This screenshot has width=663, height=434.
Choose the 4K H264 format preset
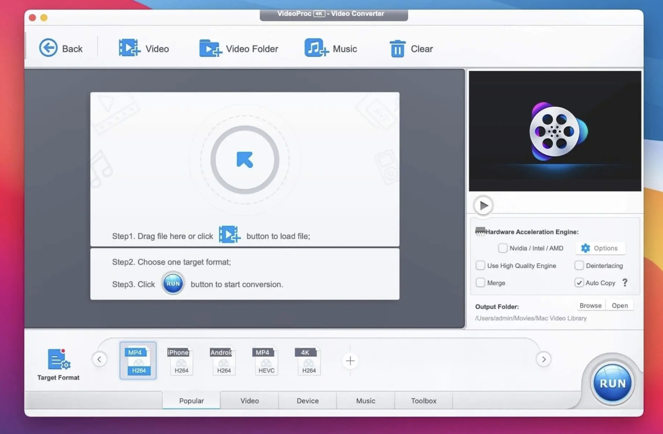[308, 361]
